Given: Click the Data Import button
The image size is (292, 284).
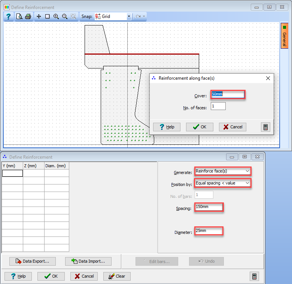Looking at the screenshot, I should pos(88,261).
